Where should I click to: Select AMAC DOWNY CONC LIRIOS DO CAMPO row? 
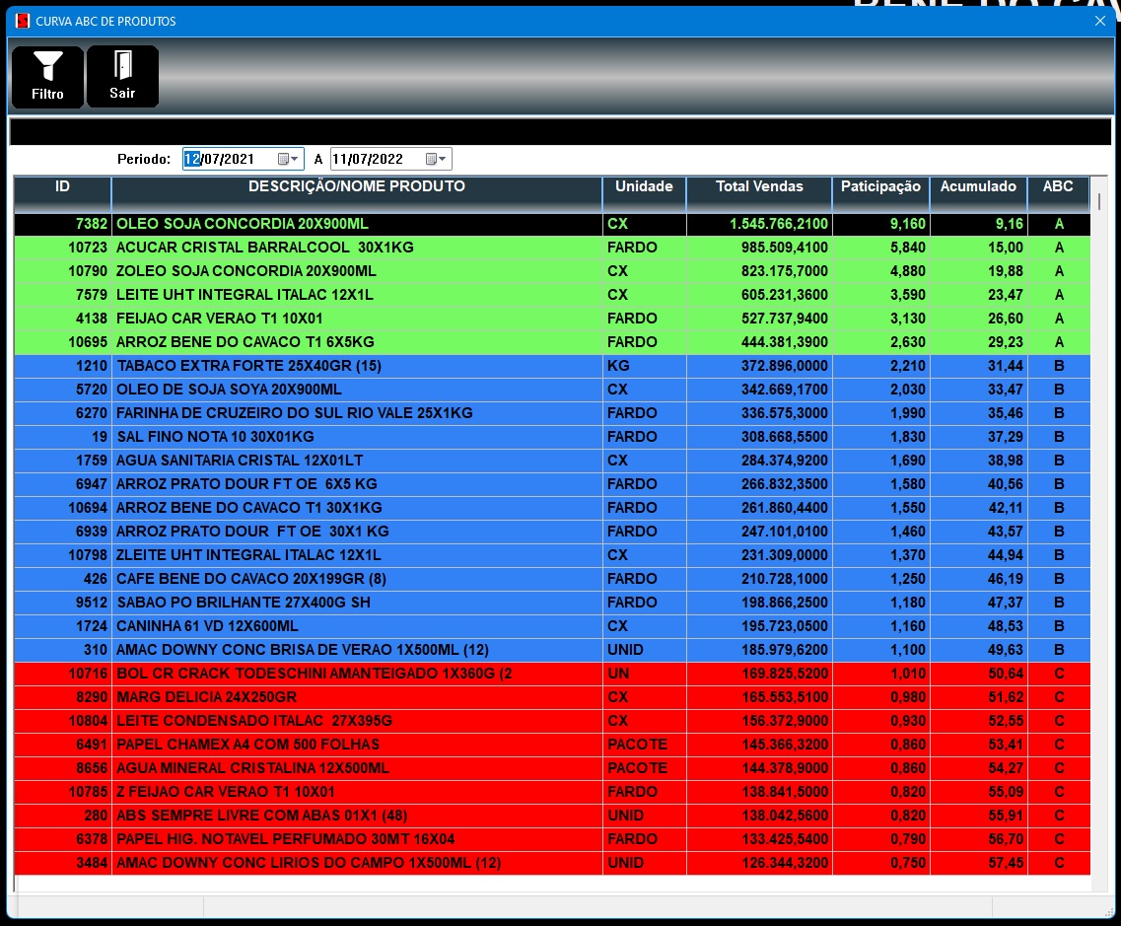(x=552, y=862)
